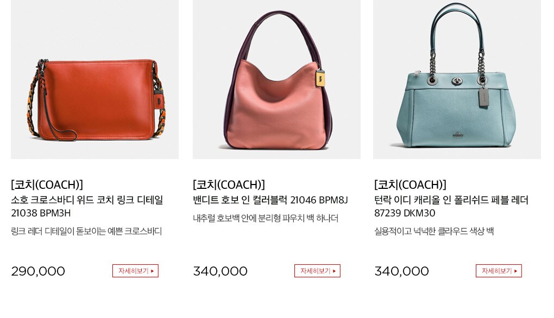Click arrow icon on first 자세히보기 button
This screenshot has height=318, width=554.
tap(152, 271)
